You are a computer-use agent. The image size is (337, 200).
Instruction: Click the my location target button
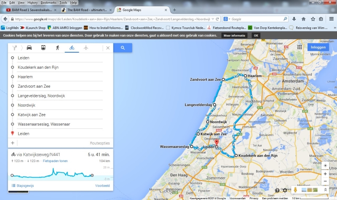coord(324,166)
